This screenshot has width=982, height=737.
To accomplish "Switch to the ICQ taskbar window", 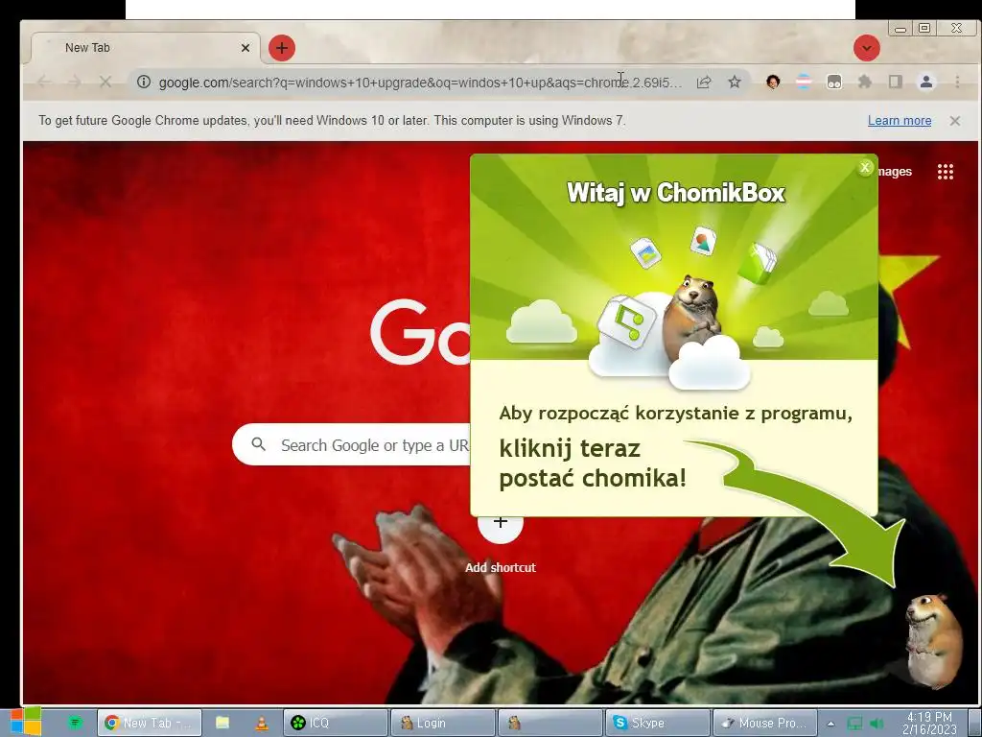I will pos(335,723).
